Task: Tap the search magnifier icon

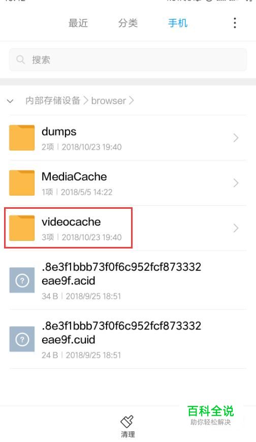Action: click(x=20, y=60)
